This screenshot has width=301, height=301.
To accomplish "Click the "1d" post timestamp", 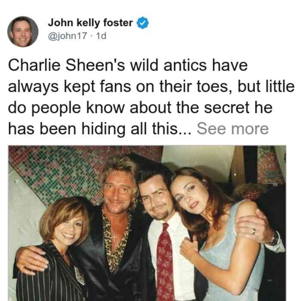I will (101, 36).
